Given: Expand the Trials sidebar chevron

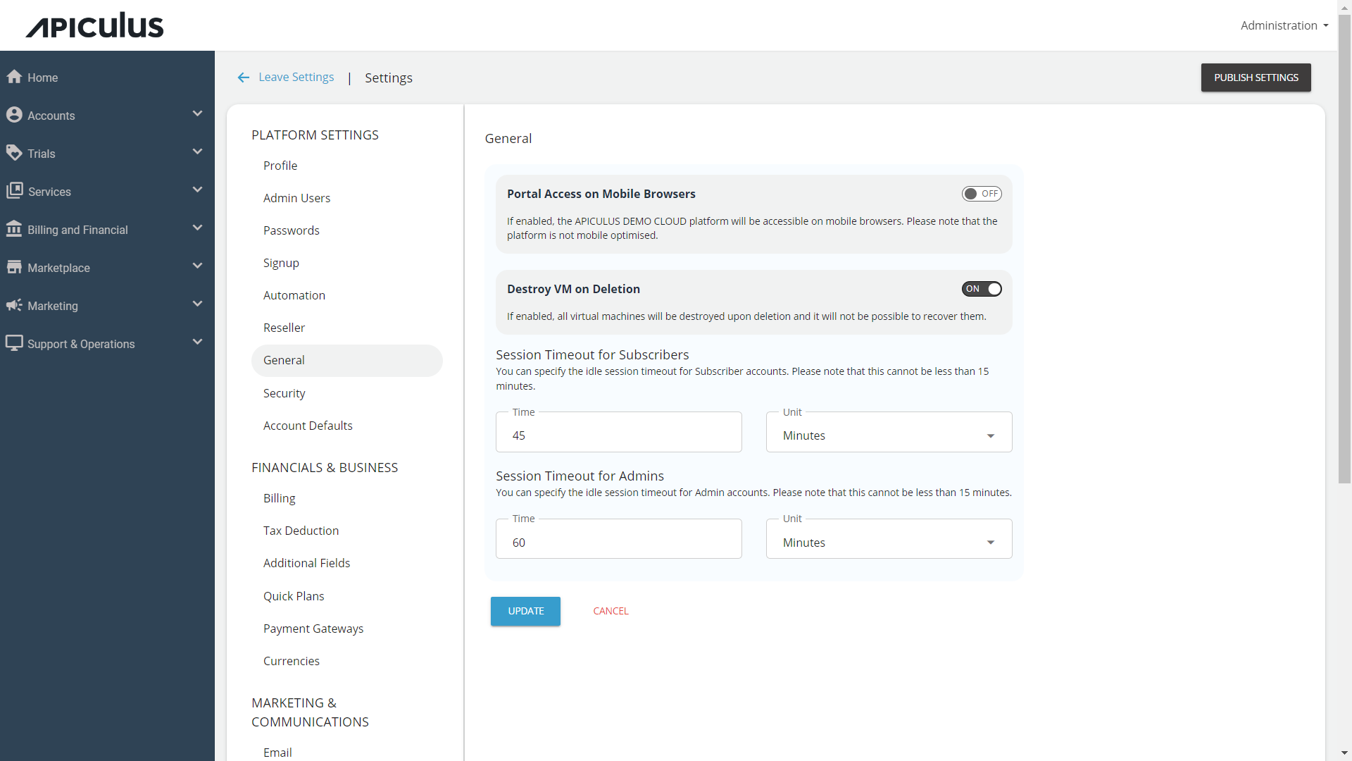Looking at the screenshot, I should pos(197,152).
